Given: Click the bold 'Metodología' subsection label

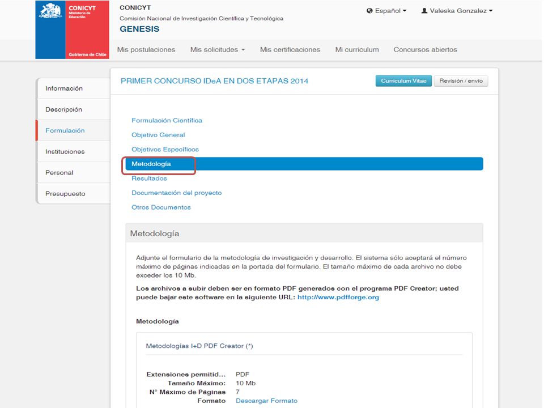Looking at the screenshot, I should tap(158, 321).
